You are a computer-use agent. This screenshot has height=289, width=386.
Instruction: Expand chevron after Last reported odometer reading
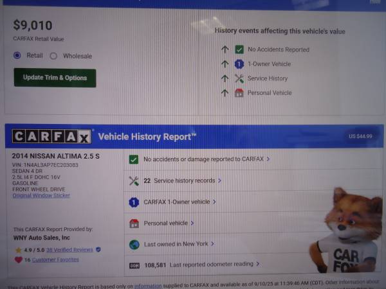tap(258, 264)
